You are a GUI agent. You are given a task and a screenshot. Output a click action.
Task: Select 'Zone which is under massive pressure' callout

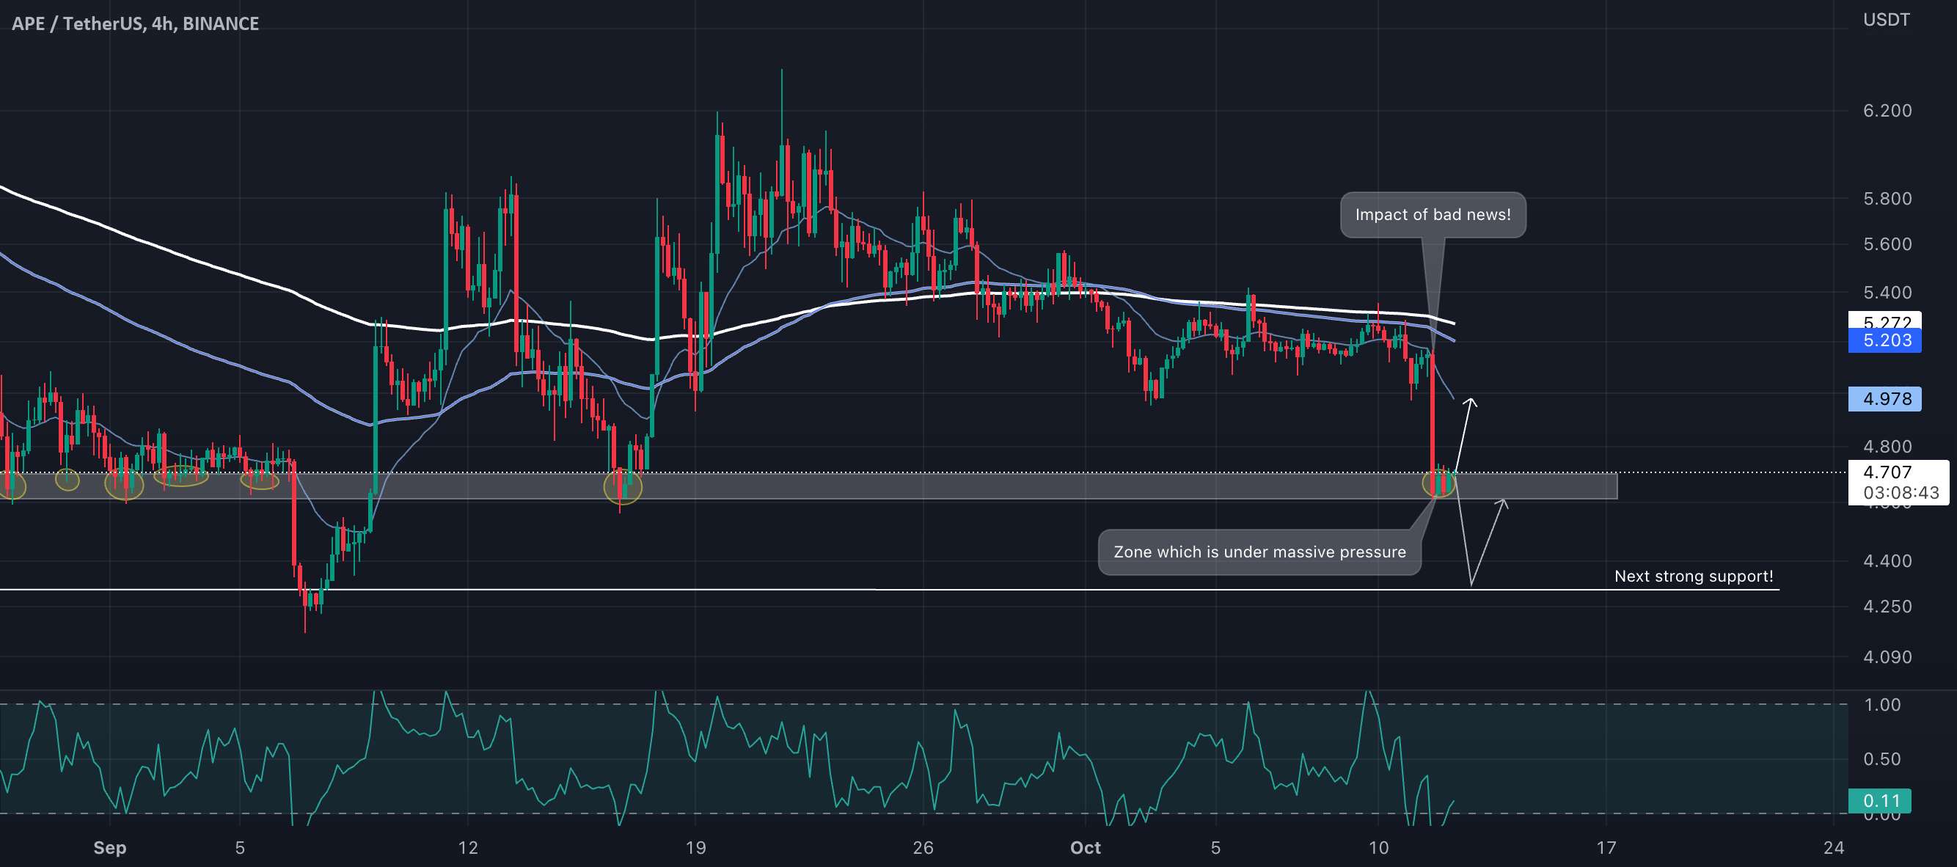(x=1259, y=552)
